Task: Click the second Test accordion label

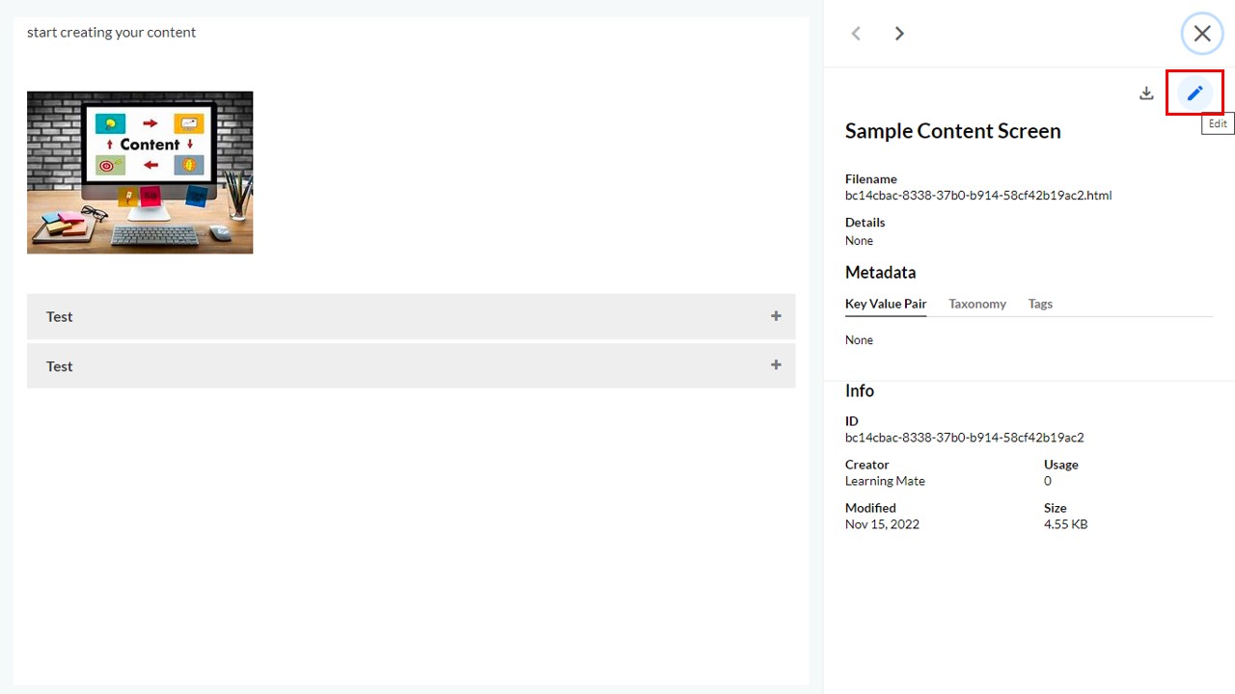Action: [x=60, y=366]
